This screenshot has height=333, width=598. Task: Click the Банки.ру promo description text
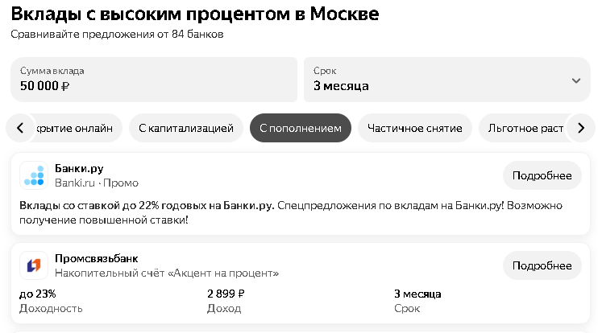point(290,212)
